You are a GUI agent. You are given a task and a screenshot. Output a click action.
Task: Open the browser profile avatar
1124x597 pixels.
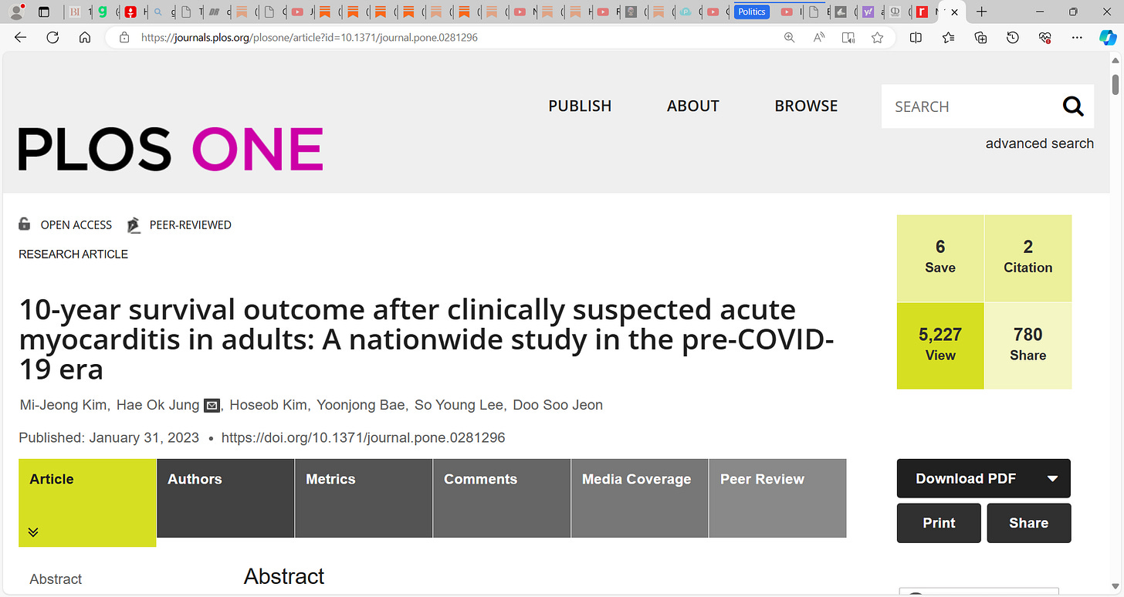click(16, 12)
